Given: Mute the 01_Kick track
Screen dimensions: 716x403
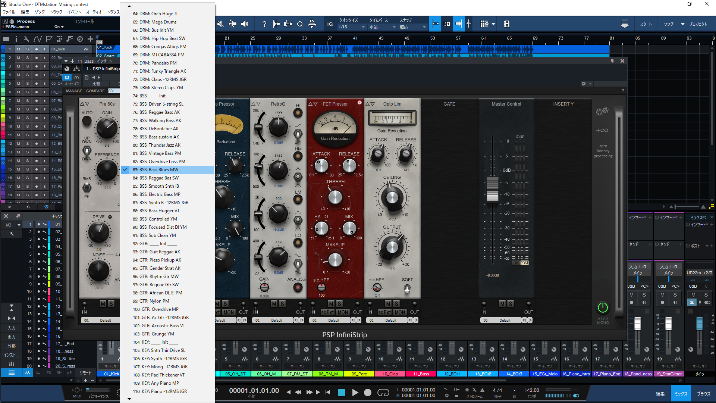Looking at the screenshot, I should tap(18, 49).
